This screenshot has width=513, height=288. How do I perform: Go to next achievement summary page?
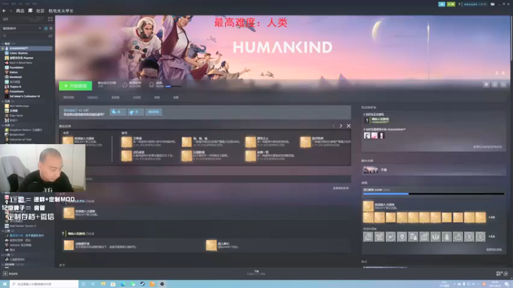point(341,126)
